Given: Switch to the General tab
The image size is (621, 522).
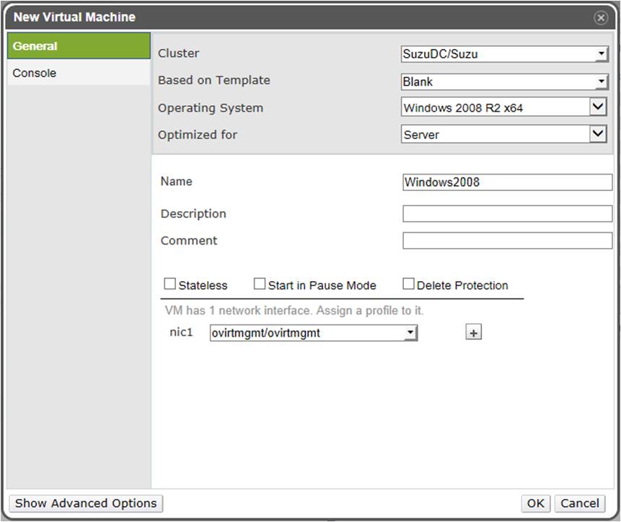Looking at the screenshot, I should pos(79,46).
